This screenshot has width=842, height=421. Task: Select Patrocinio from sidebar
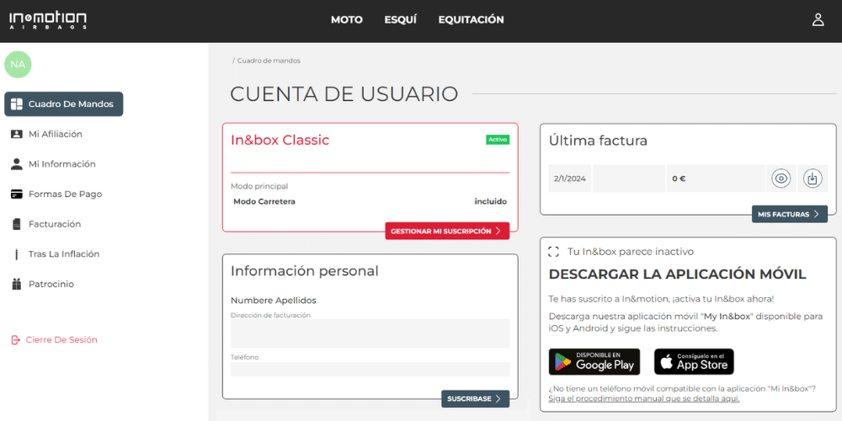pos(51,285)
